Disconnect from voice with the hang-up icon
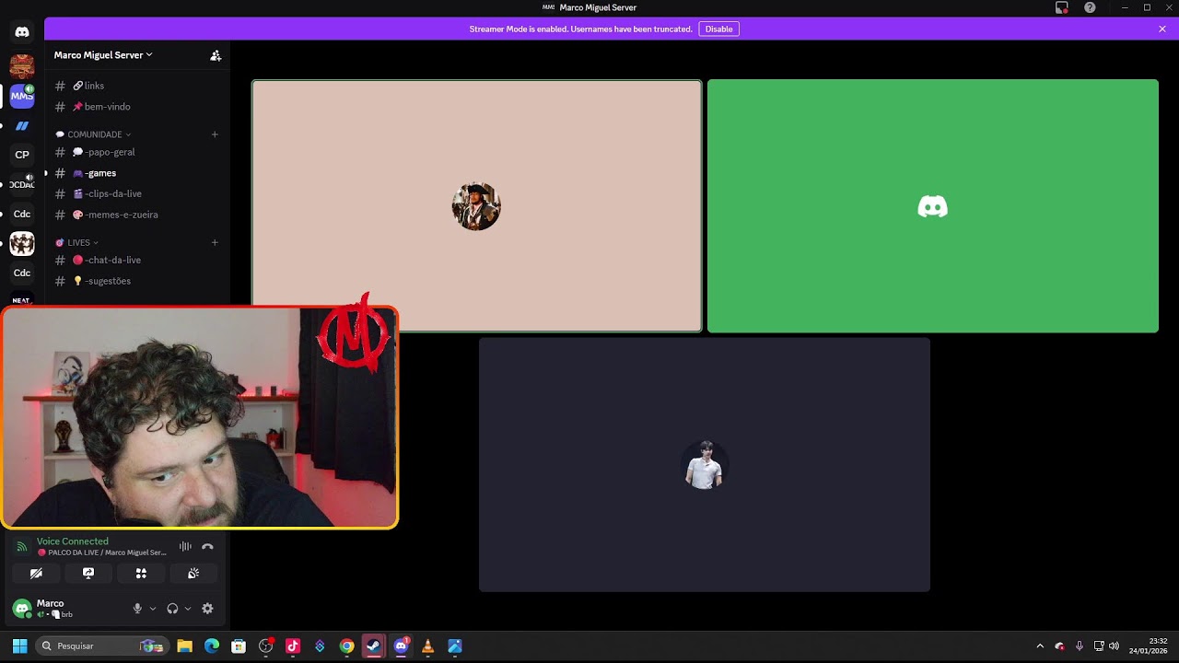This screenshot has height=663, width=1179. (207, 546)
